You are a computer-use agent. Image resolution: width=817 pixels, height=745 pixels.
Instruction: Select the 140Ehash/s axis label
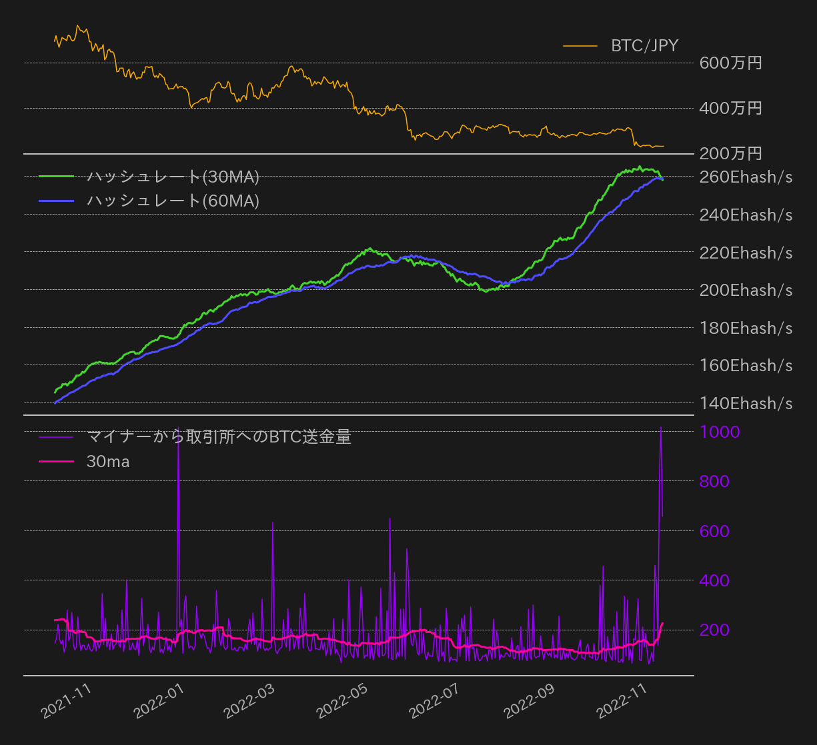(x=746, y=403)
